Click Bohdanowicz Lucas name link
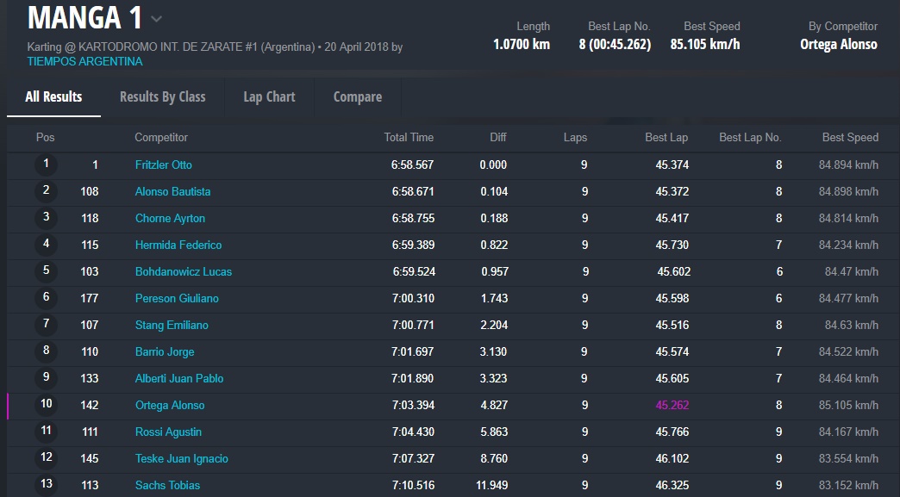 click(x=184, y=271)
